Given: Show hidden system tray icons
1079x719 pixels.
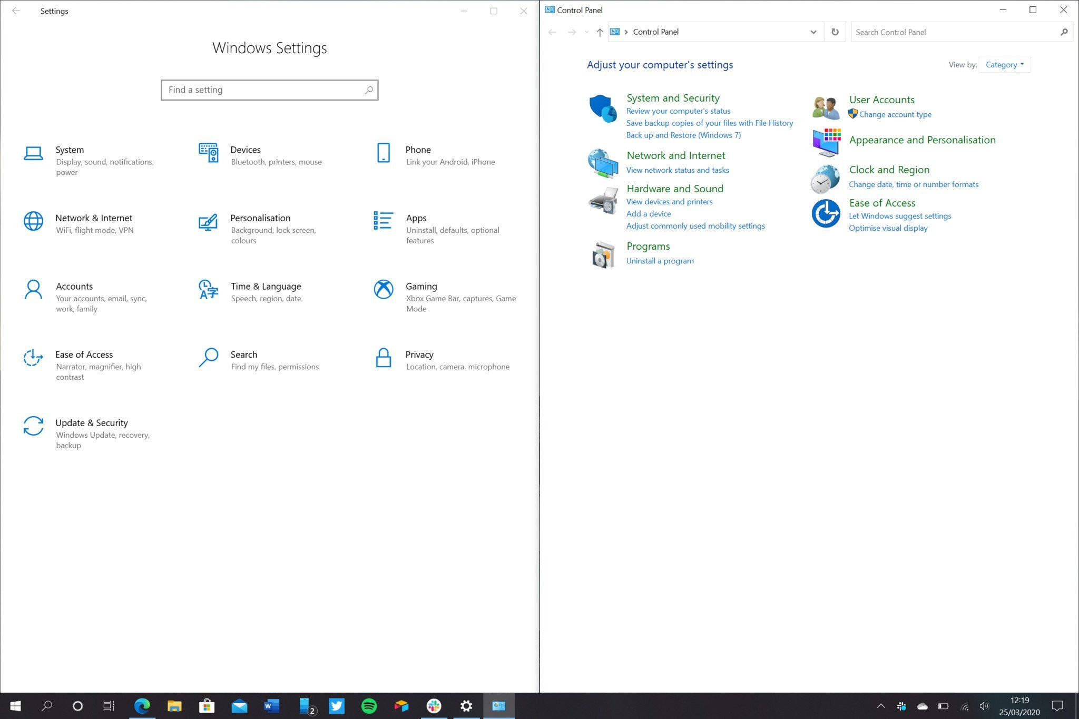Looking at the screenshot, I should pyautogui.click(x=880, y=706).
